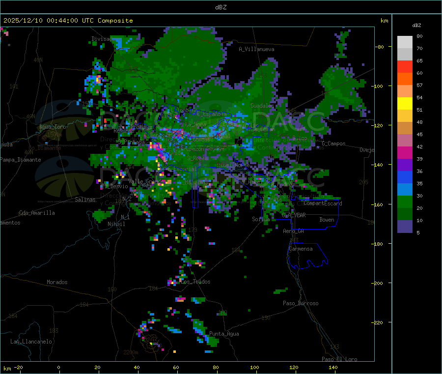Click the 140 km horizontal axis tick

(x=333, y=367)
